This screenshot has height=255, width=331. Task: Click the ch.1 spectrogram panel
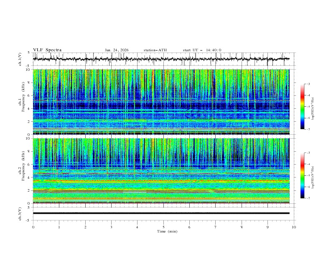(x=161, y=102)
